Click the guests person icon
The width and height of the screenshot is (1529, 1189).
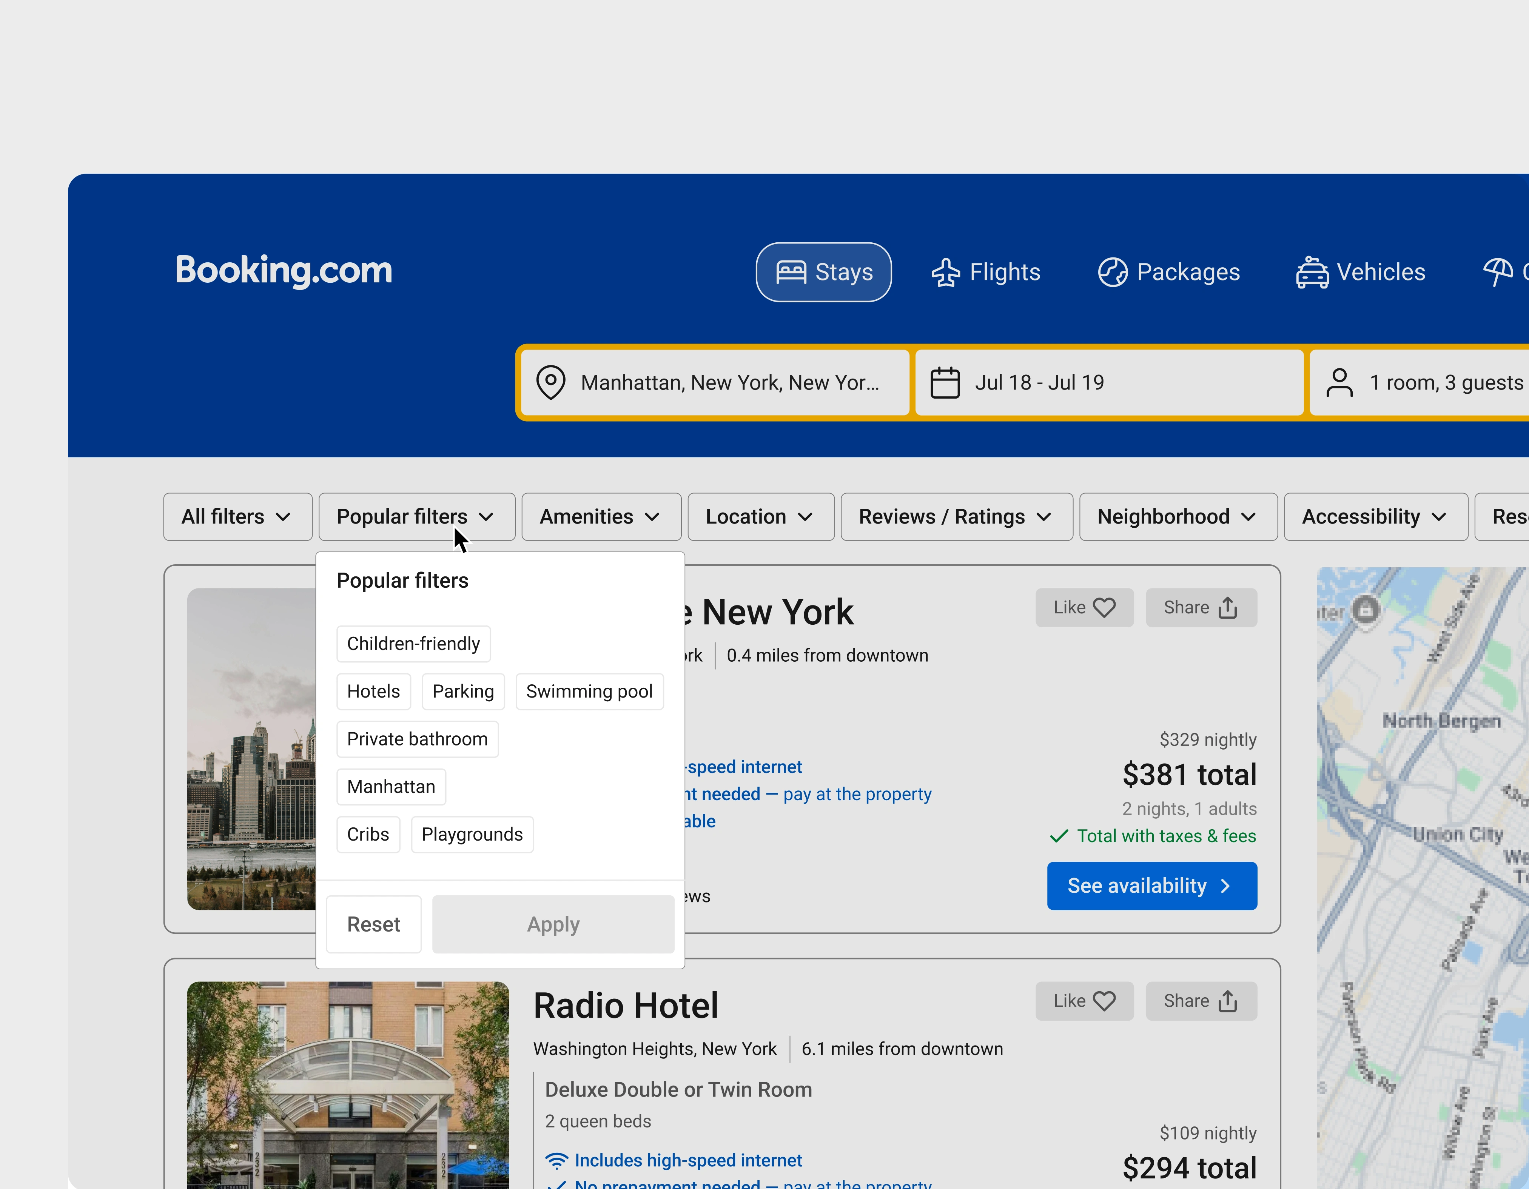tap(1339, 383)
